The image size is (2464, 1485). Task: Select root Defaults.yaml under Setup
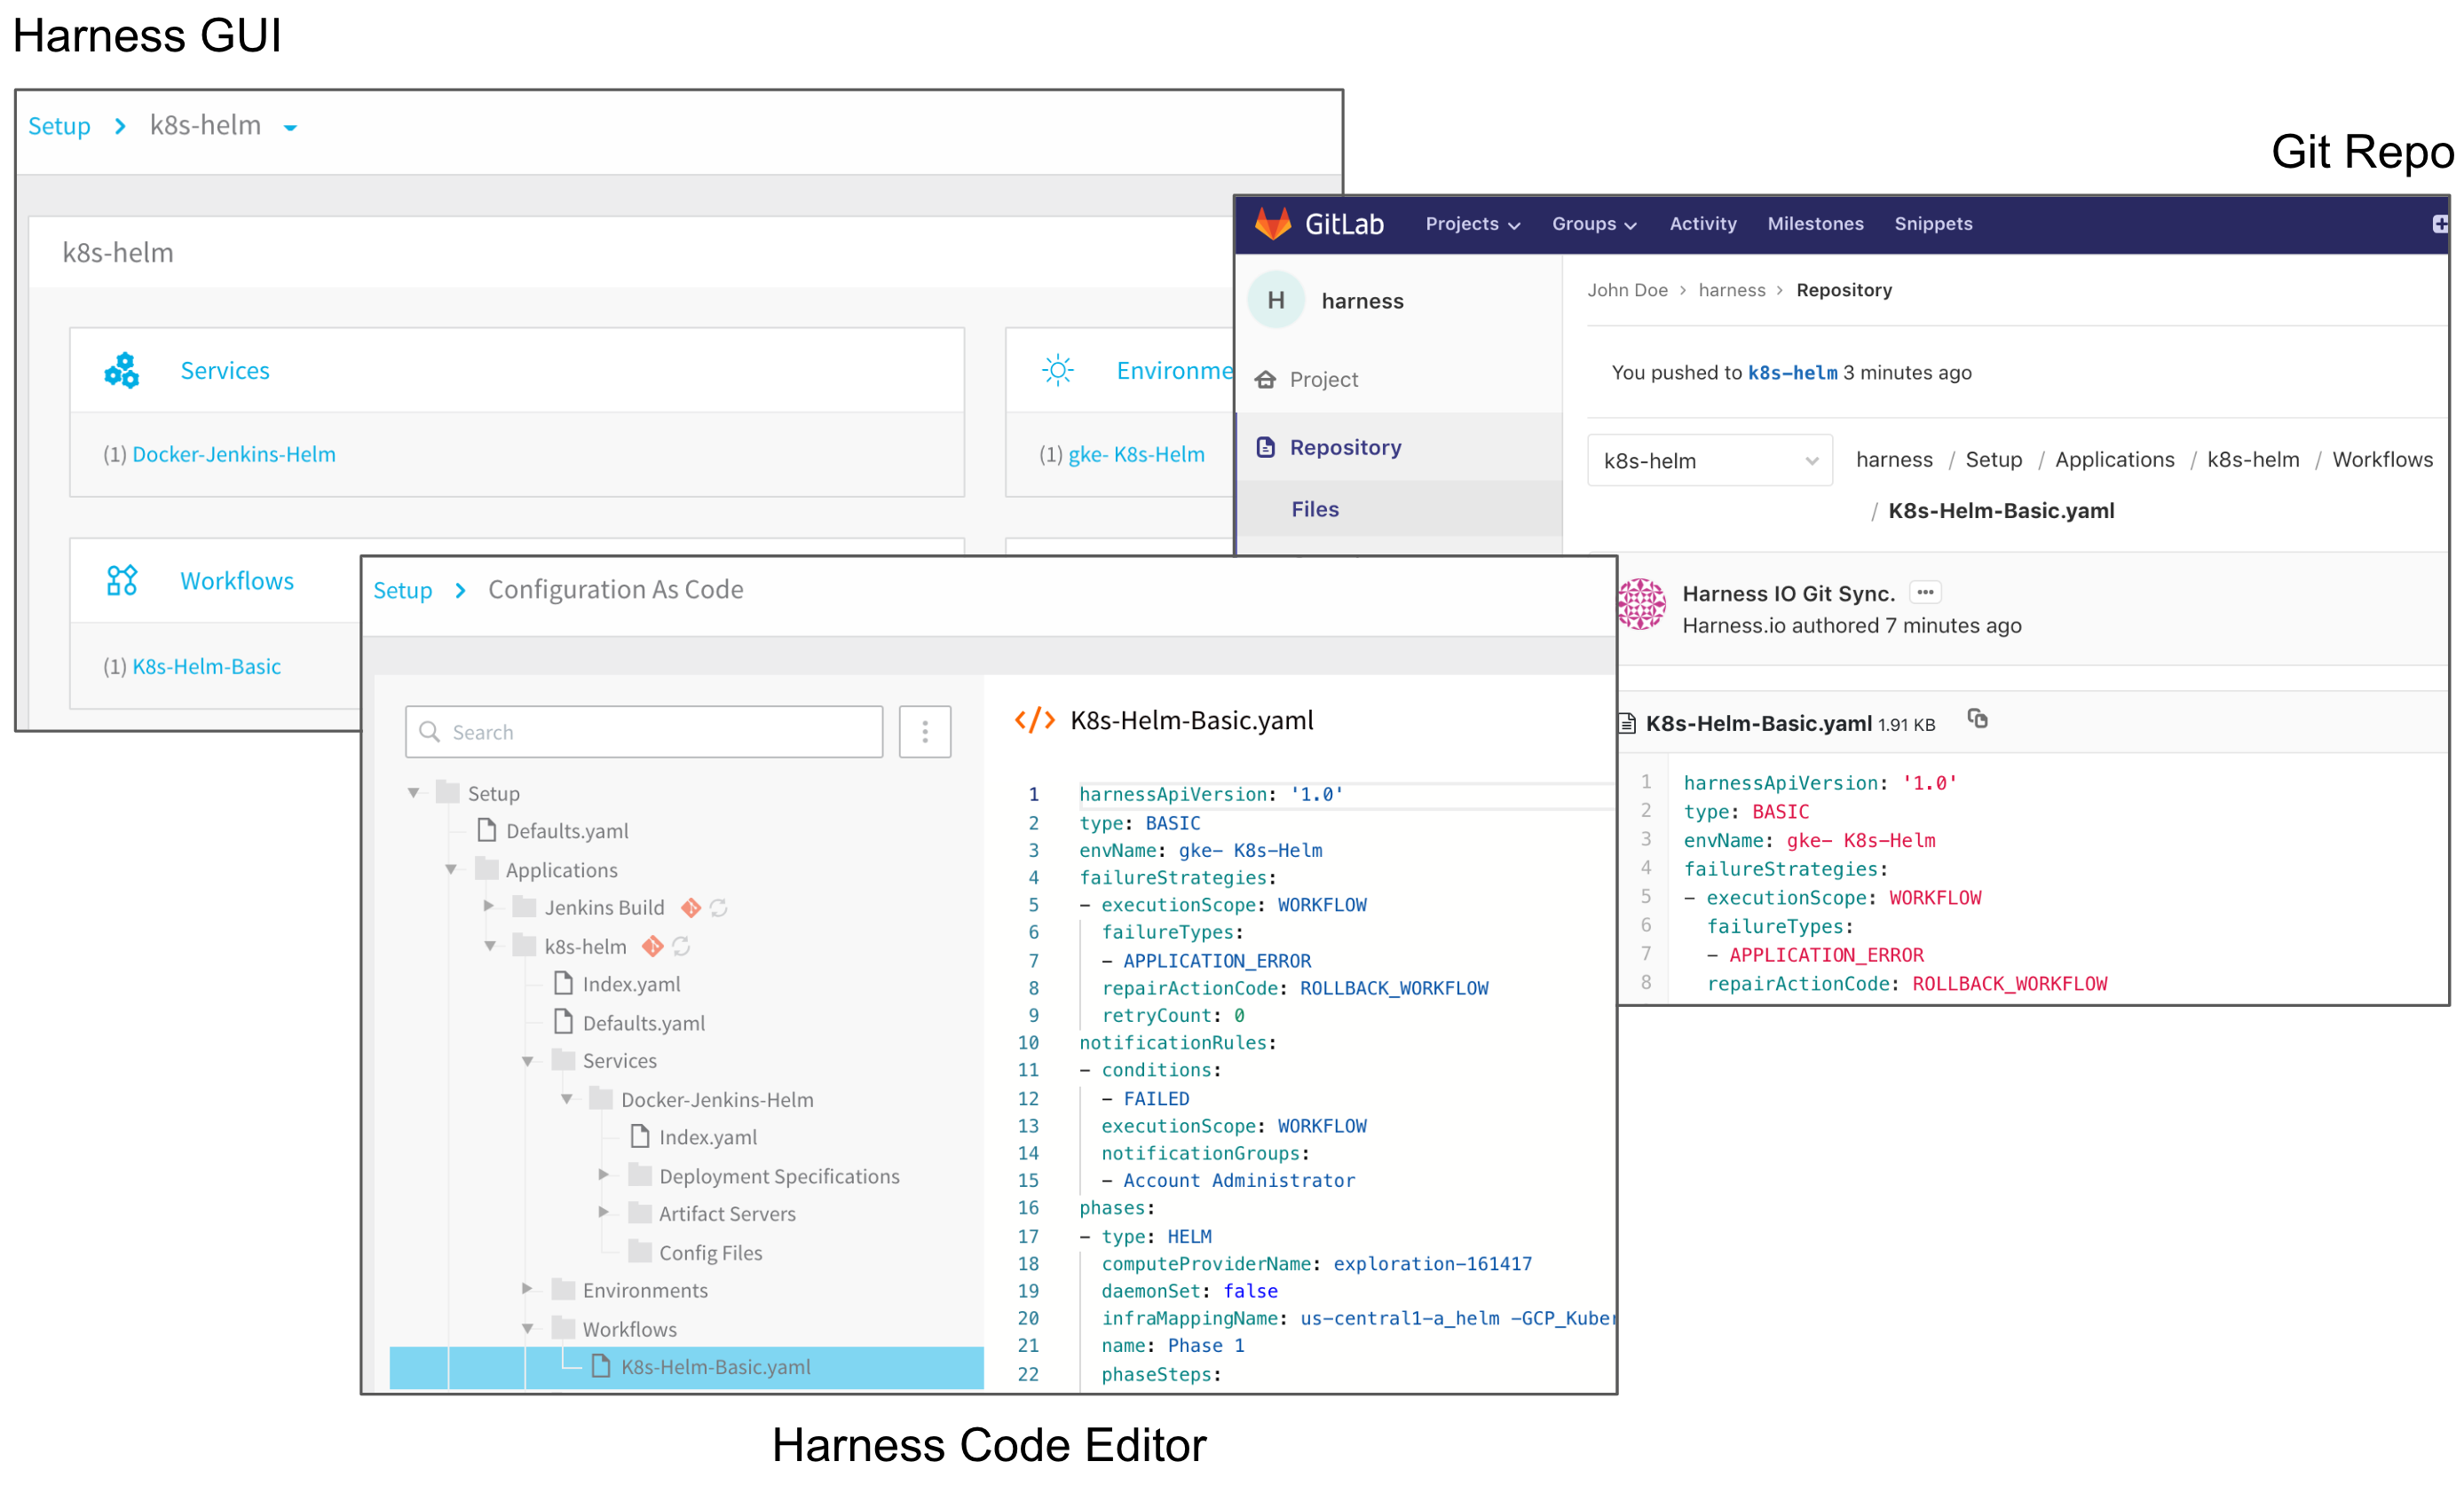click(x=567, y=831)
